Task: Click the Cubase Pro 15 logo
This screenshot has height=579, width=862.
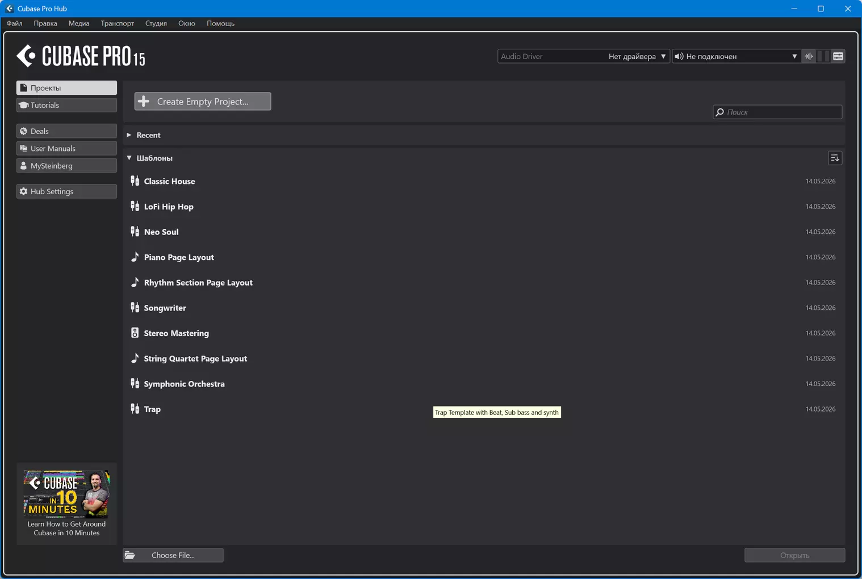Action: point(81,56)
